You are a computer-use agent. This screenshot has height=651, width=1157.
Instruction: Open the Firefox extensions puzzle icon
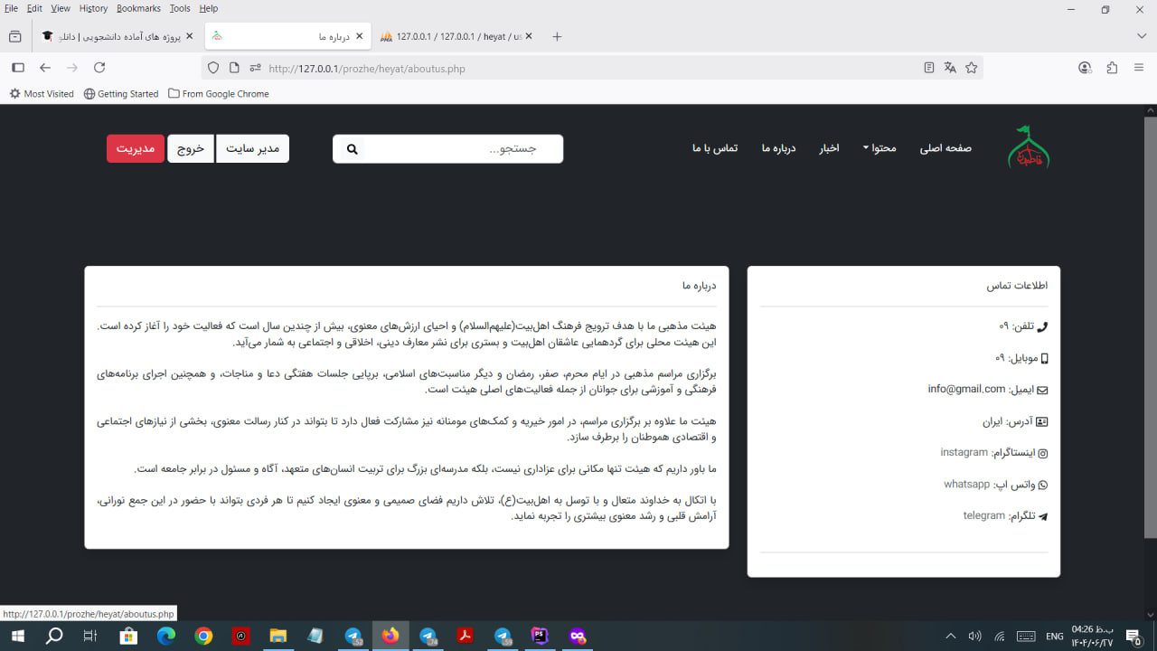(x=1112, y=68)
